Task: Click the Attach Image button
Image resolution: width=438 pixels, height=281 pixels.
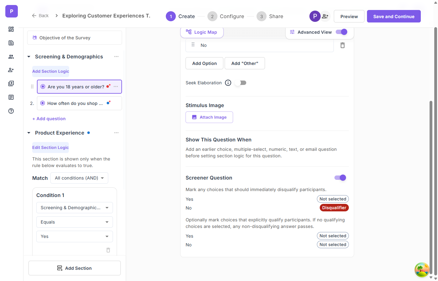Action: (209, 117)
